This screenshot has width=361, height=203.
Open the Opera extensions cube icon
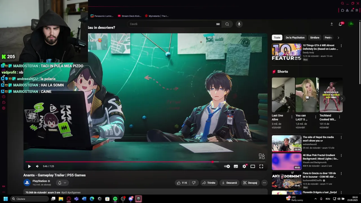click(x=342, y=10)
